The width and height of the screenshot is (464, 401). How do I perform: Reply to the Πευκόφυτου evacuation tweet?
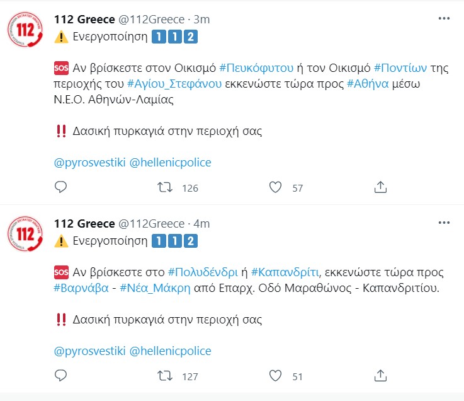coord(61,187)
